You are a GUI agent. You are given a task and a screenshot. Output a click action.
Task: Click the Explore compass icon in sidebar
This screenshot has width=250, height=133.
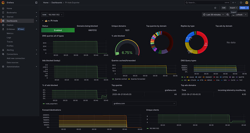[3, 25]
